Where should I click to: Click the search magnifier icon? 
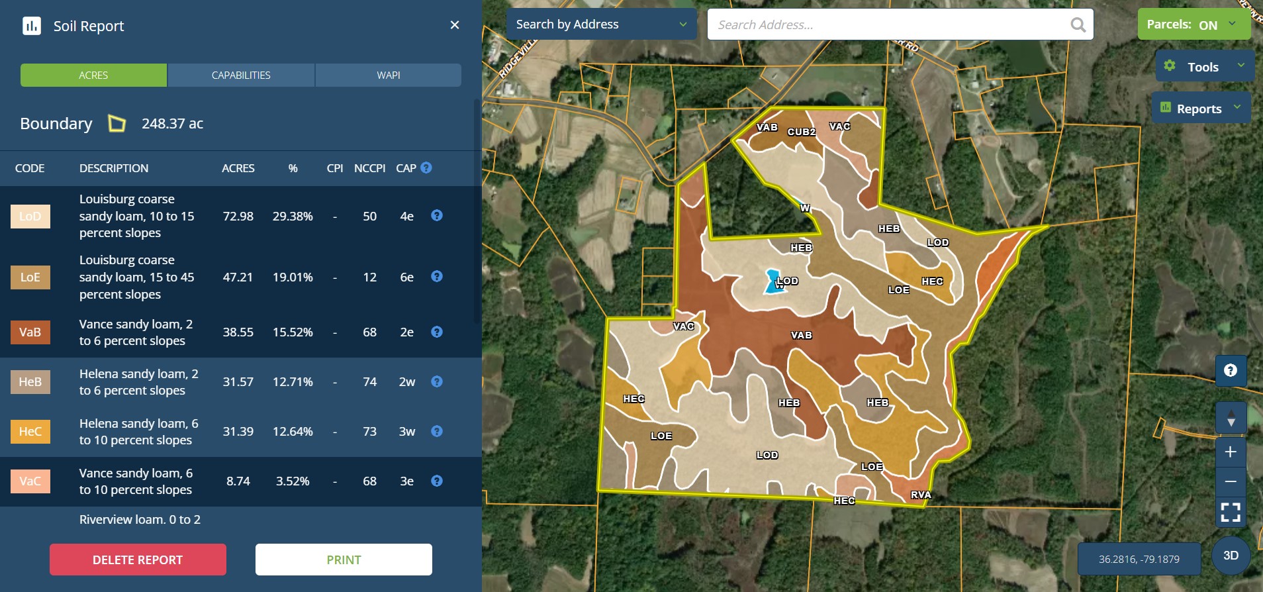coord(1078,25)
